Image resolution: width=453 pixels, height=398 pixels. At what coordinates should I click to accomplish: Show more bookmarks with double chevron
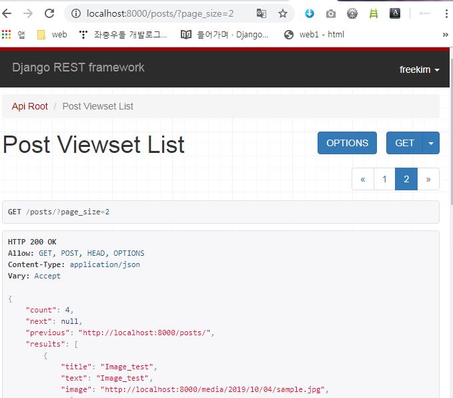click(445, 35)
